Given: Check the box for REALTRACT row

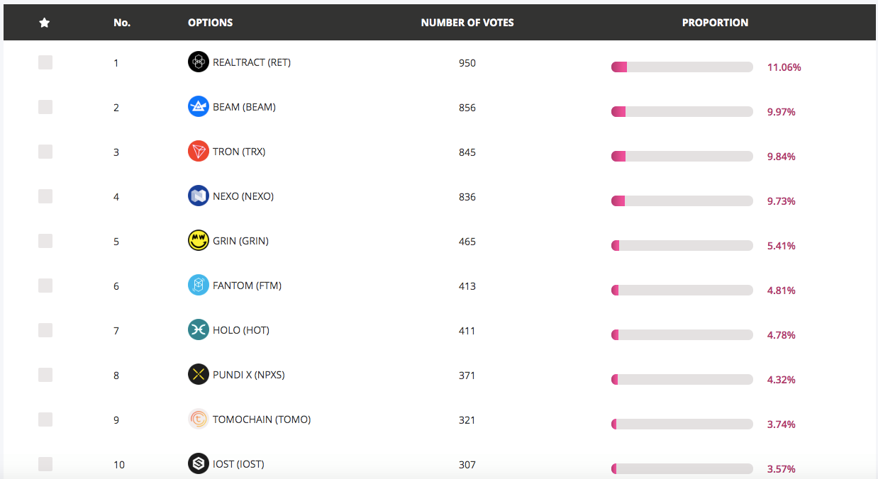Looking at the screenshot, I should pos(45,62).
